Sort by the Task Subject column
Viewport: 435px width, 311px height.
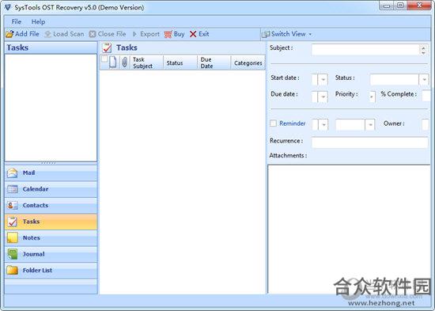click(146, 63)
